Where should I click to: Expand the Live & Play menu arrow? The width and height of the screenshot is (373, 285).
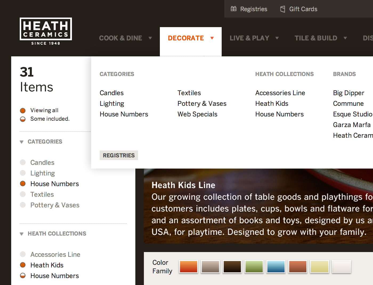[277, 38]
